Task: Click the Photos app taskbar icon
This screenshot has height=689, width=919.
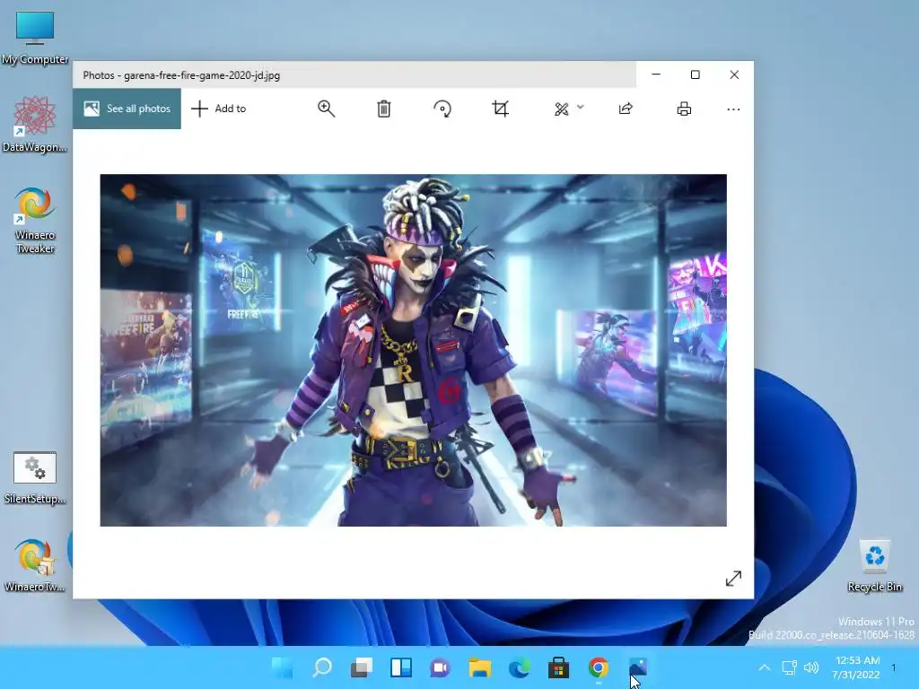Action: pos(638,667)
